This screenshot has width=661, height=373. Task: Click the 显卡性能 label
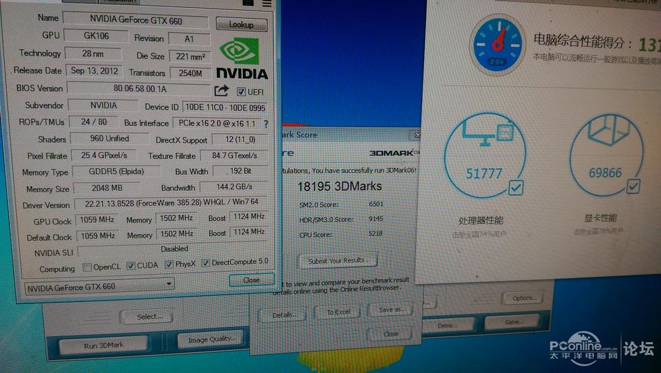(x=601, y=218)
